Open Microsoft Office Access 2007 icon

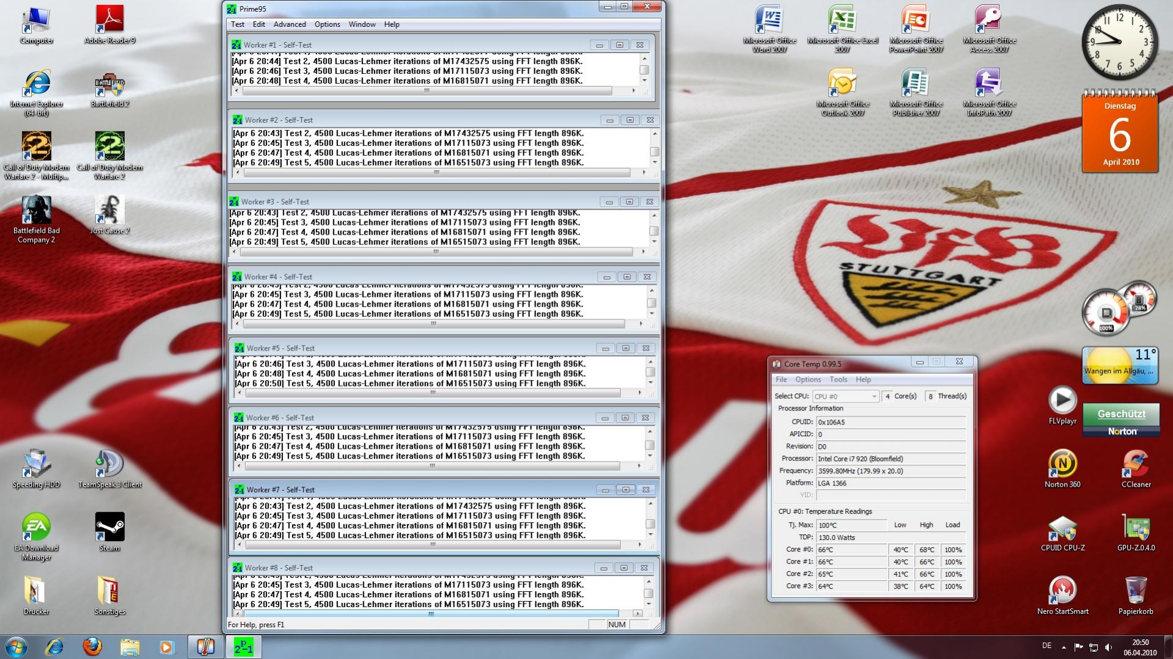pyautogui.click(x=989, y=29)
